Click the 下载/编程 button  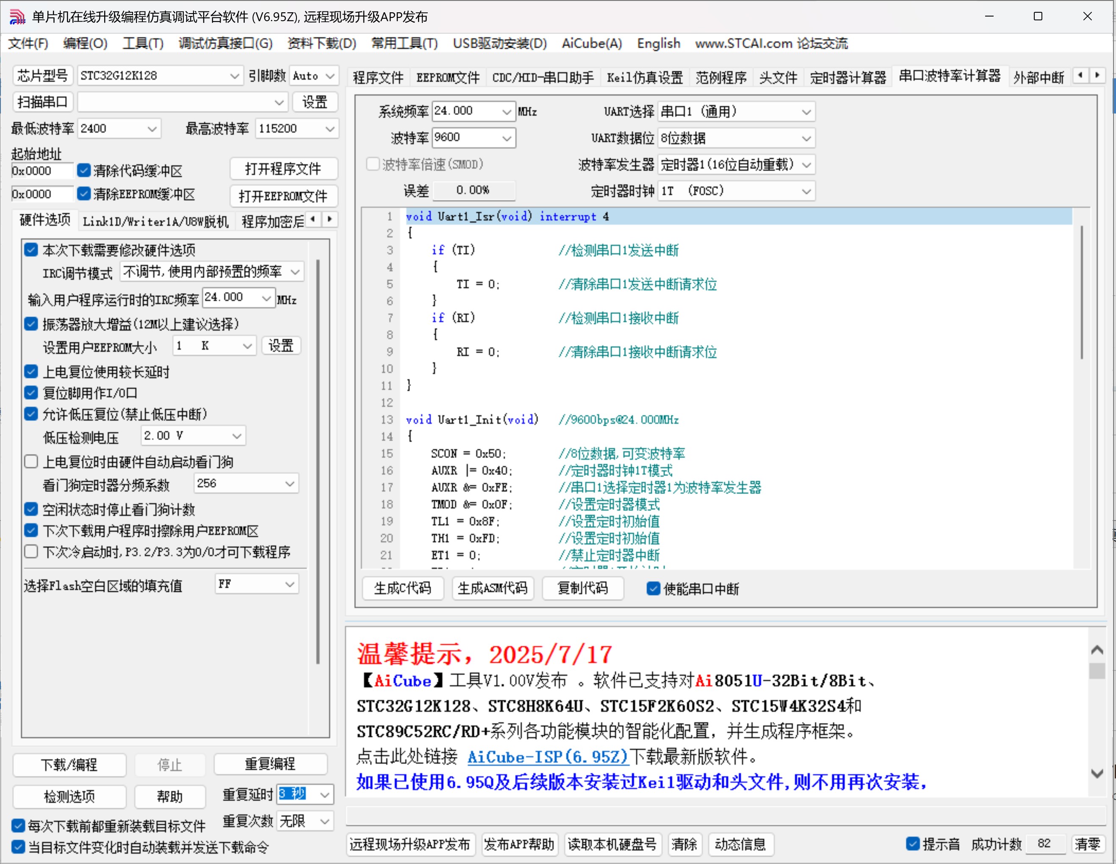(69, 765)
